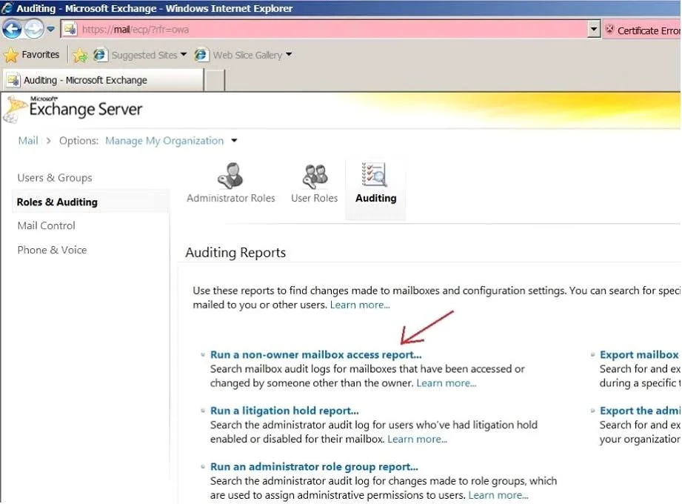The height and width of the screenshot is (504, 682).
Task: Open a new blank browser tab
Action: (x=215, y=80)
